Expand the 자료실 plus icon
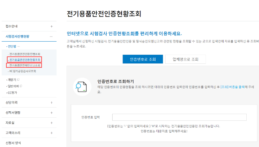Screen dimensions: 259x147 tap(52, 123)
